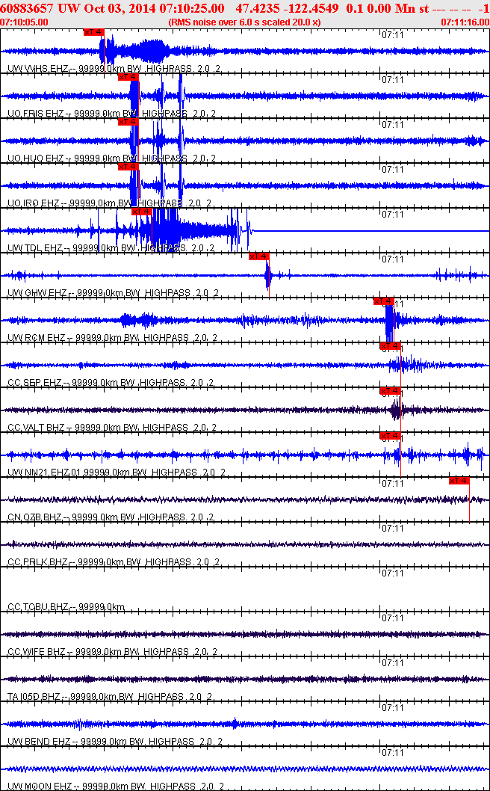Screen dimensions: 490x791
Task: Select the xT 4 pick flag on the FRIS trace
Action: point(128,77)
